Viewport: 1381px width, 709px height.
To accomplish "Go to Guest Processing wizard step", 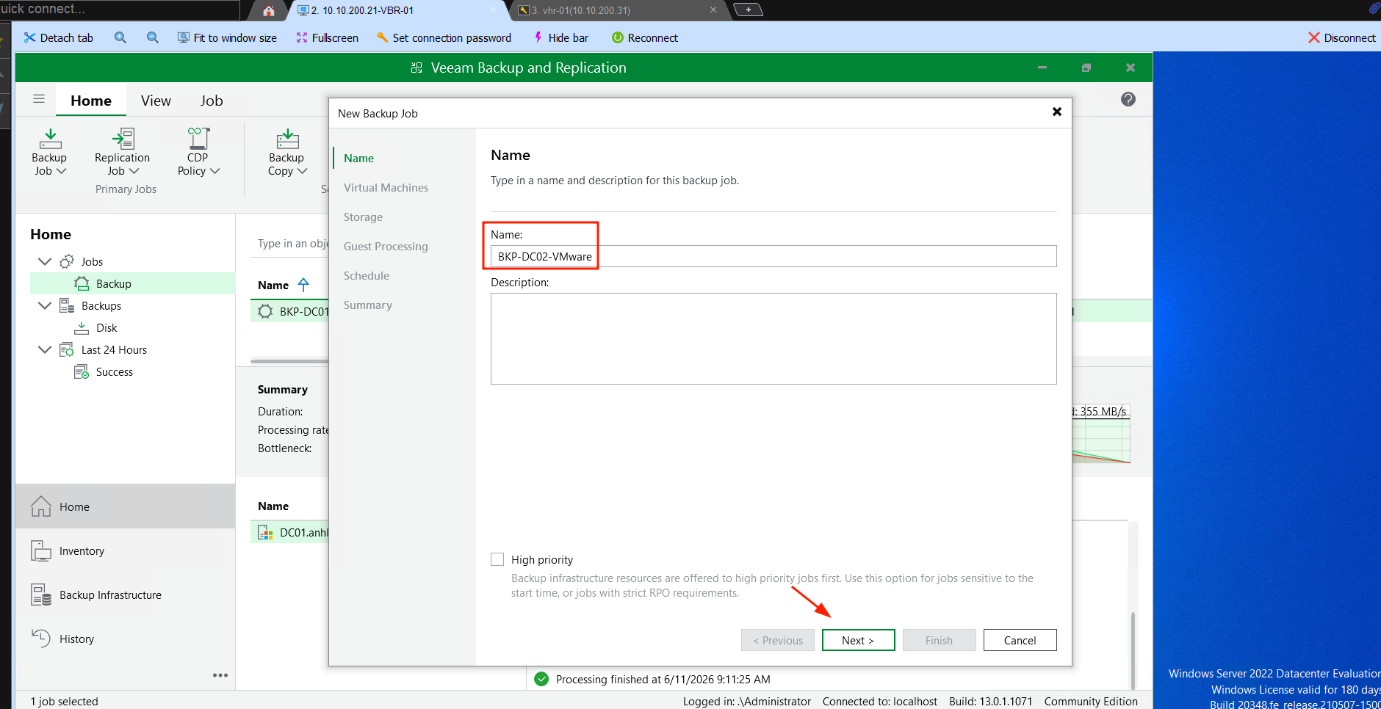I will tap(386, 246).
